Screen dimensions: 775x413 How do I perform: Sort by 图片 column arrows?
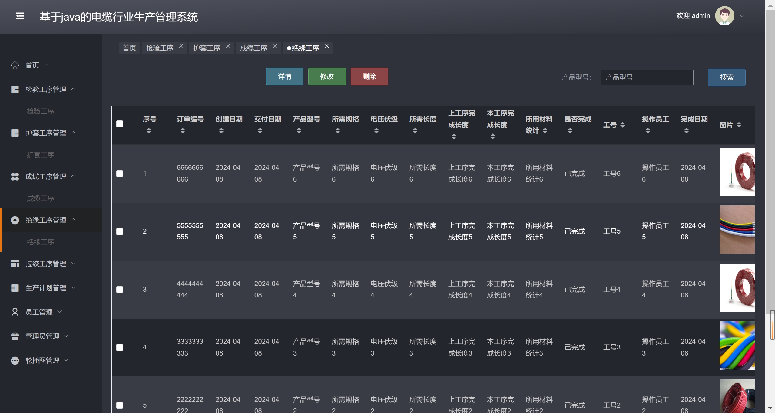(739, 125)
